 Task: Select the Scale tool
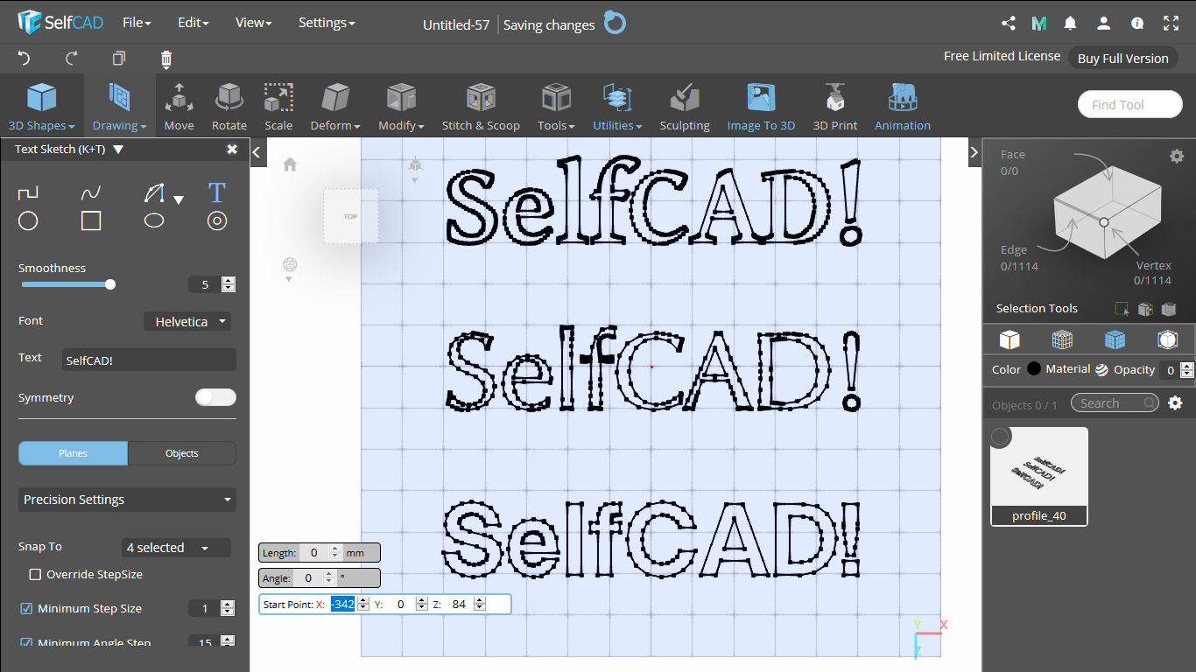278,106
